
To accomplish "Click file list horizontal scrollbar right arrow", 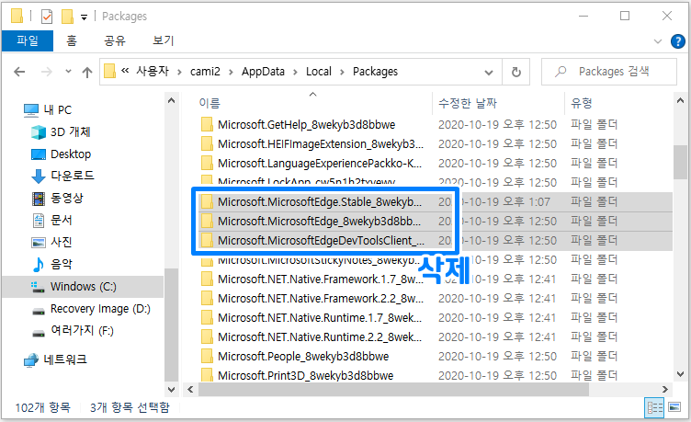I will coord(665,390).
